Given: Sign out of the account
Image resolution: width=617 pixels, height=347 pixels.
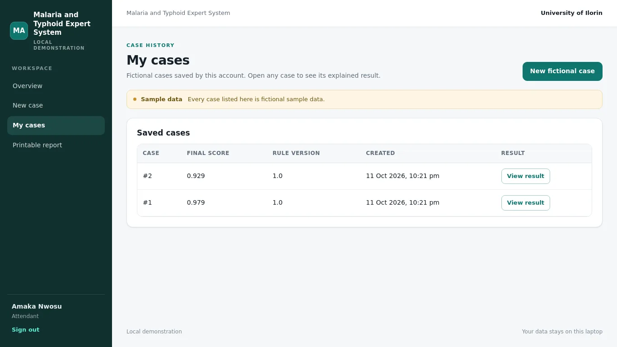Looking at the screenshot, I should click(25, 330).
